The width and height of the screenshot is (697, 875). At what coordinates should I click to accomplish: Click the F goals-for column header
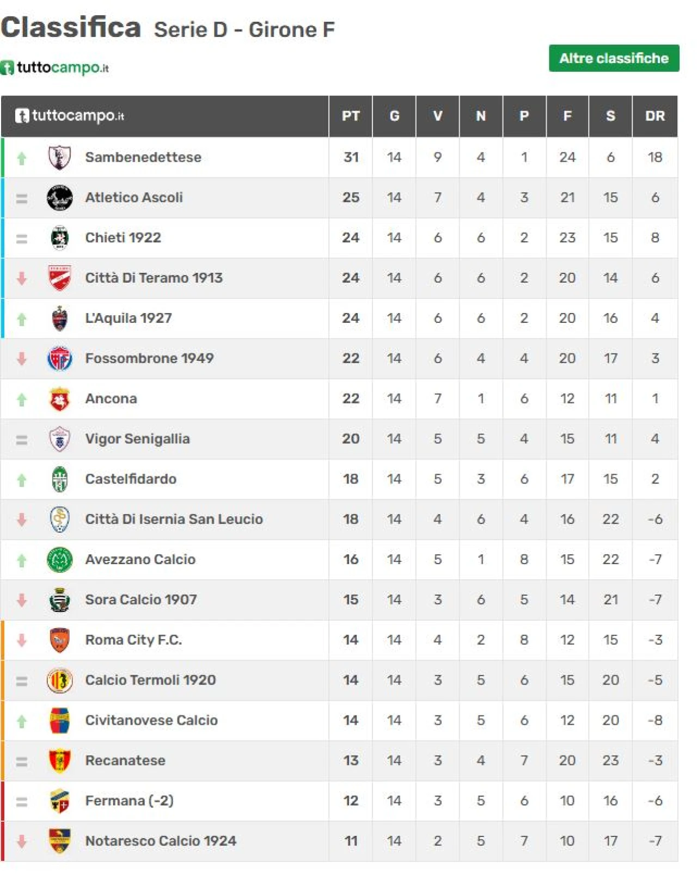[567, 116]
